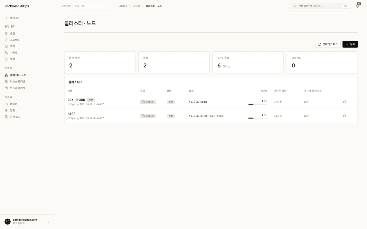Click the 사용자 sidebar icon
This screenshot has width=367, height=229.
(6, 53)
